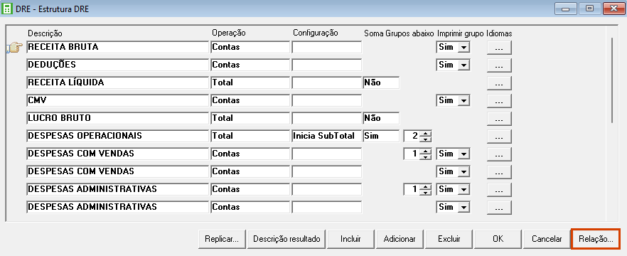Confirm with the OK button
Image resolution: width=627 pixels, height=256 pixels.
[x=498, y=239]
